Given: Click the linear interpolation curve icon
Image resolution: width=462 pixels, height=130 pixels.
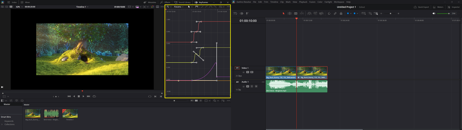Looking at the screenshot, I should pos(202,7).
